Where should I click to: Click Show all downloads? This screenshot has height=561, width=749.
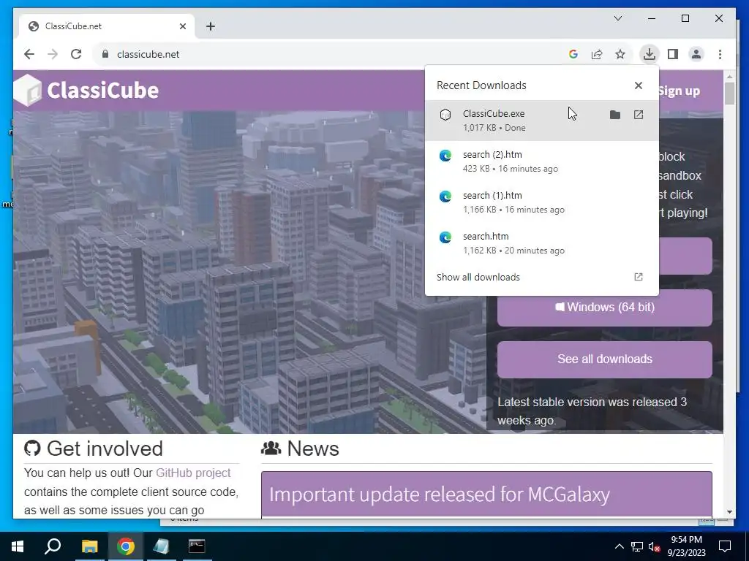[478, 277]
